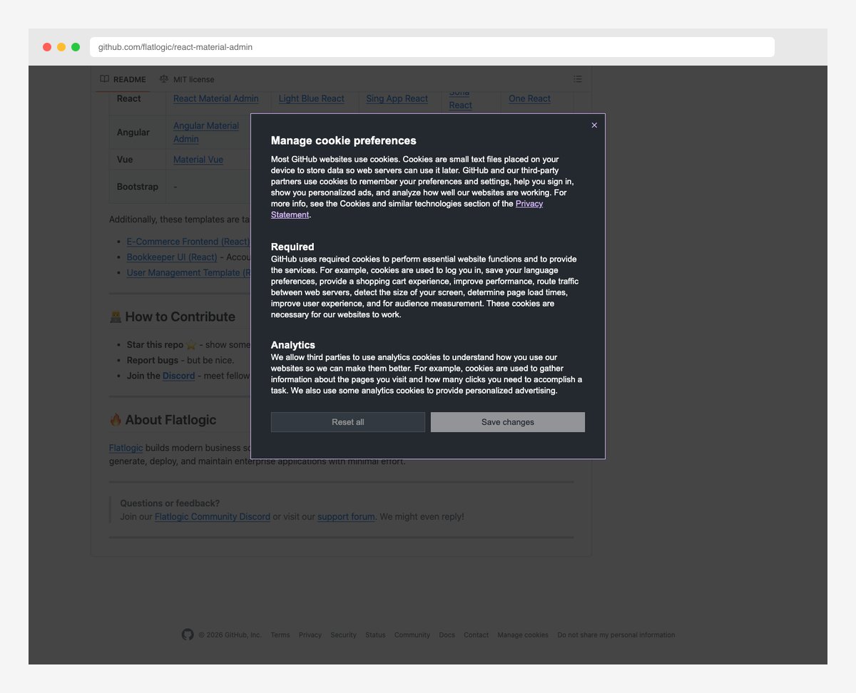Close the cookie preferences dialog
The width and height of the screenshot is (856, 693).
(594, 125)
